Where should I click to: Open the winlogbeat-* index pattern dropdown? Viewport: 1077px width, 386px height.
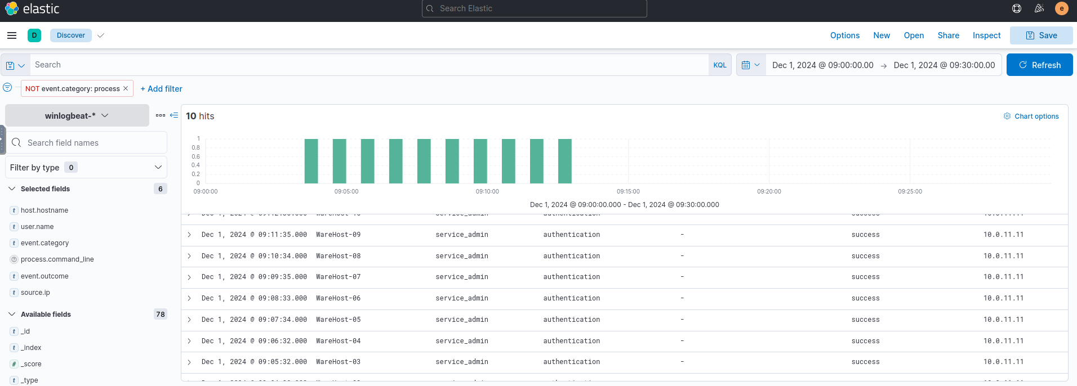tap(77, 116)
